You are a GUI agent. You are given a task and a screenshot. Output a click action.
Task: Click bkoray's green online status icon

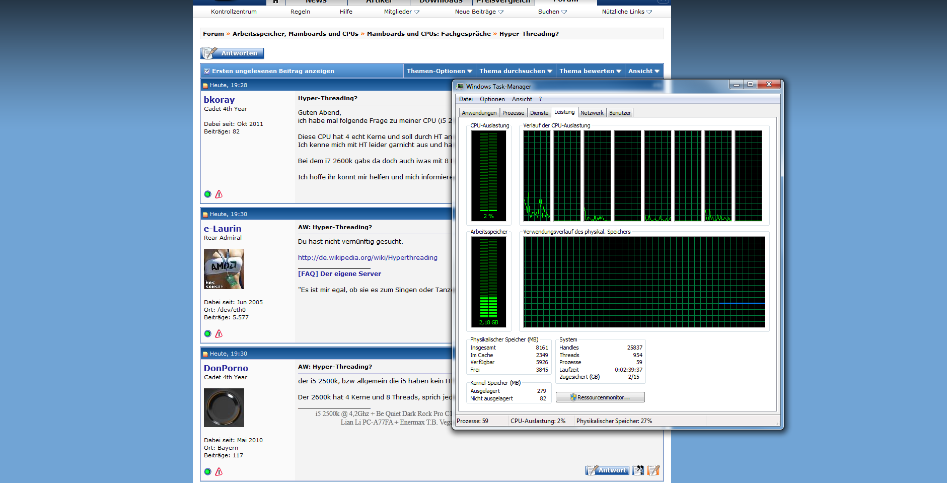pyautogui.click(x=207, y=194)
